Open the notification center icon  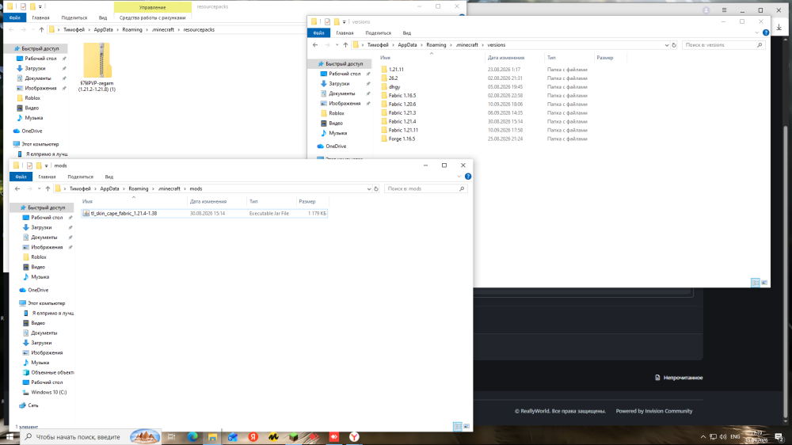(x=779, y=437)
